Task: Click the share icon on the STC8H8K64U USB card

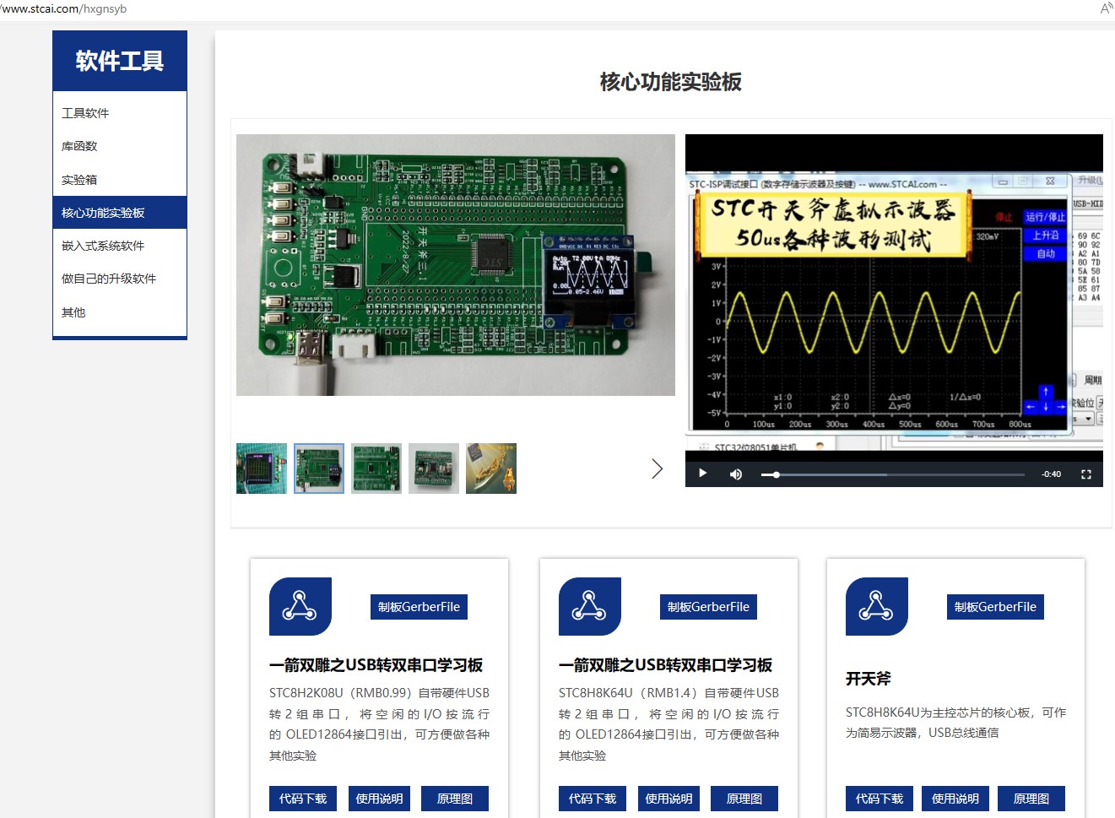Action: 589,606
